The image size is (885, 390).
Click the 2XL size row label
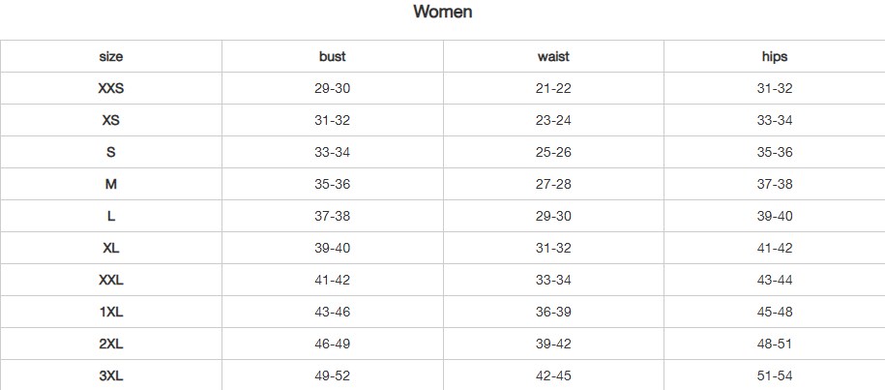(111, 345)
